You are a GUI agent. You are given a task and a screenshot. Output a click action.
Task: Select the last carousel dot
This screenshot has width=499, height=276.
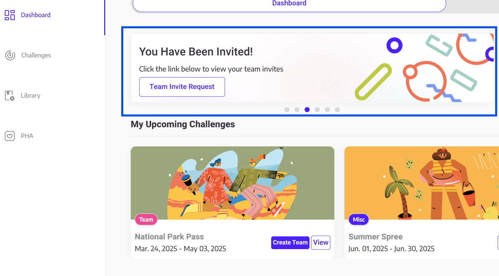pos(337,109)
